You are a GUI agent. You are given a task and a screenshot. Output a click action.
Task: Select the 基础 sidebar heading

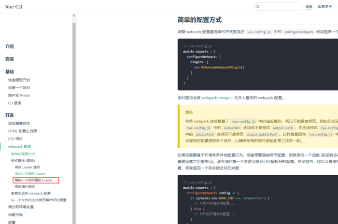[10, 71]
